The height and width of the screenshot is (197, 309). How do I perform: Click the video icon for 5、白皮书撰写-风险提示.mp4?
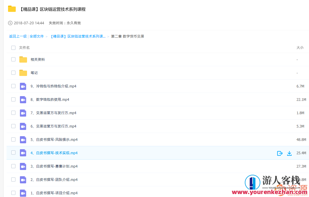tap(23, 139)
